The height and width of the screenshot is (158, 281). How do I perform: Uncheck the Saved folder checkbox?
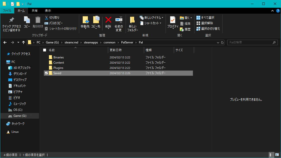tap(46, 73)
